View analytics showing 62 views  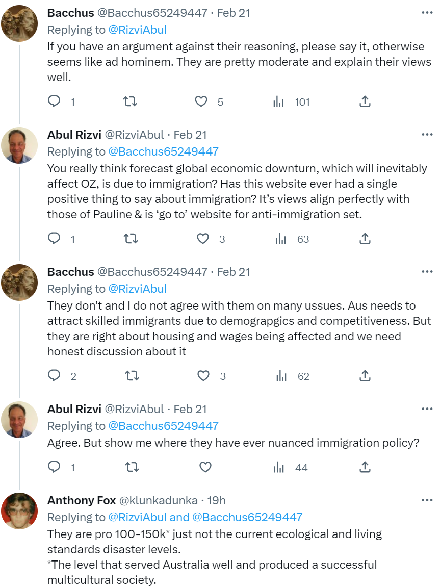point(280,376)
